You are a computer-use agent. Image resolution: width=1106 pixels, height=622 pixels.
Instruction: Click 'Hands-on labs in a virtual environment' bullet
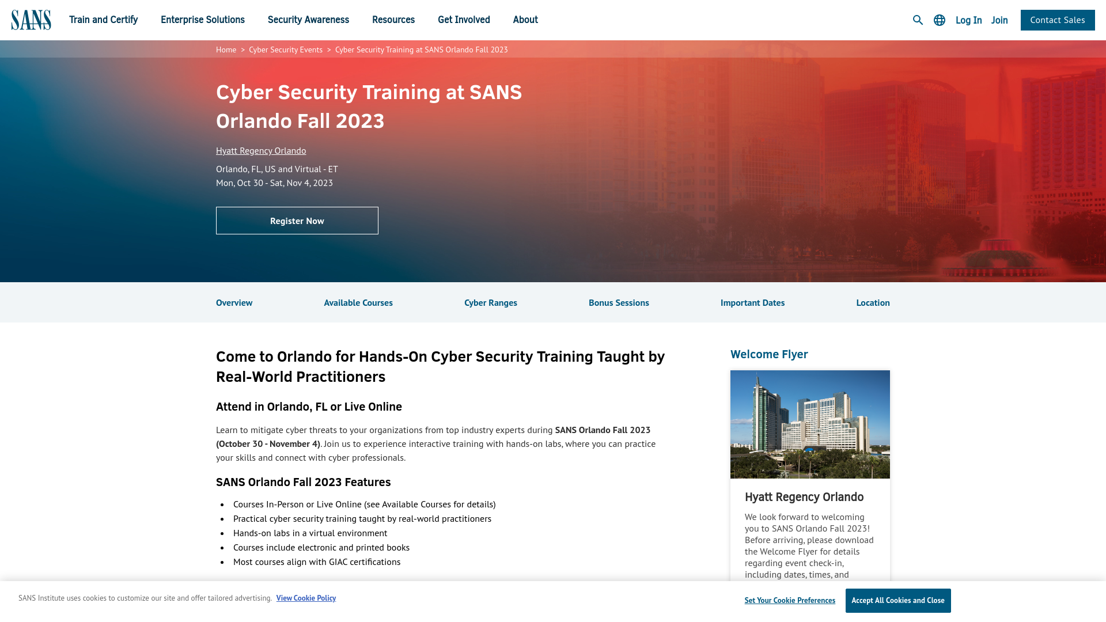(310, 533)
